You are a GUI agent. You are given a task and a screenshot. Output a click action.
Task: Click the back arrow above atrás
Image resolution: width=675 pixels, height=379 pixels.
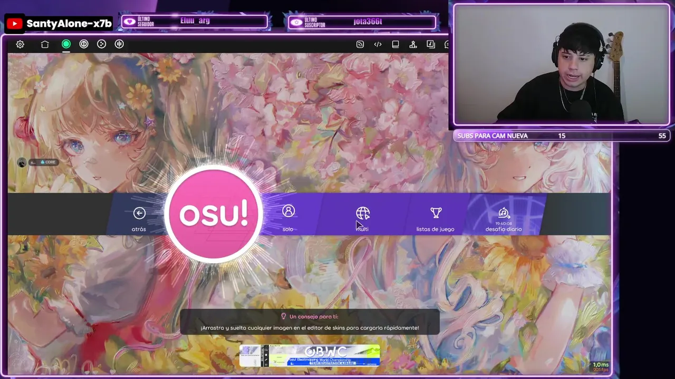pyautogui.click(x=139, y=213)
